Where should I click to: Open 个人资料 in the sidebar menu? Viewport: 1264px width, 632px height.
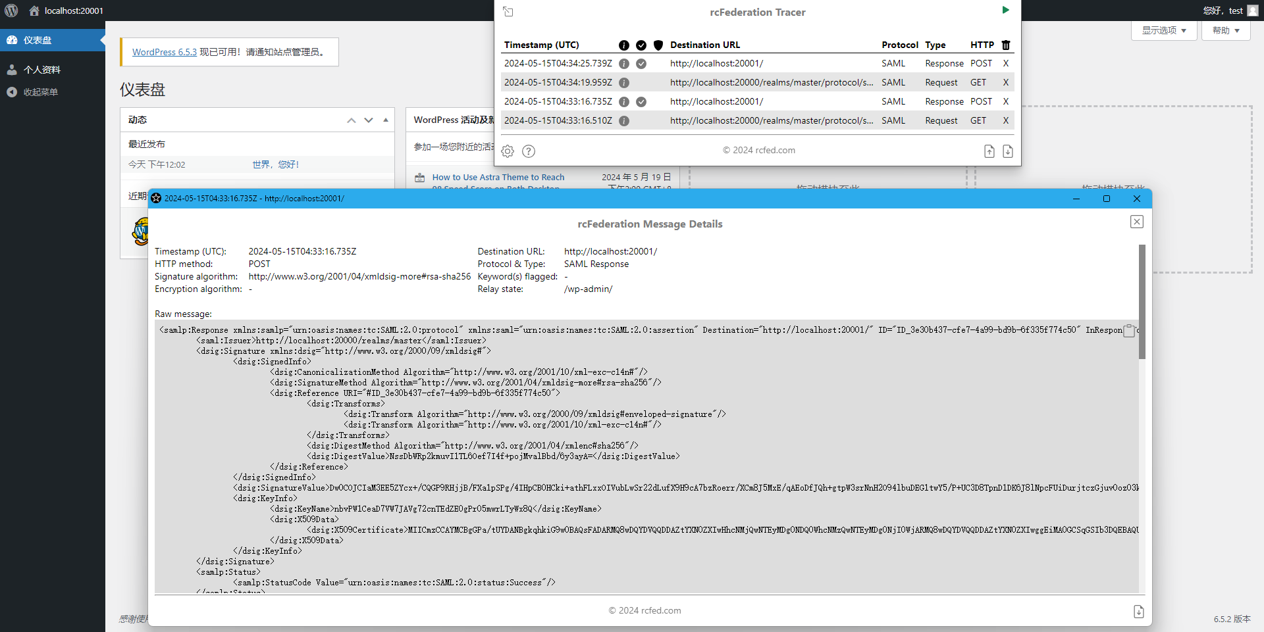(42, 70)
